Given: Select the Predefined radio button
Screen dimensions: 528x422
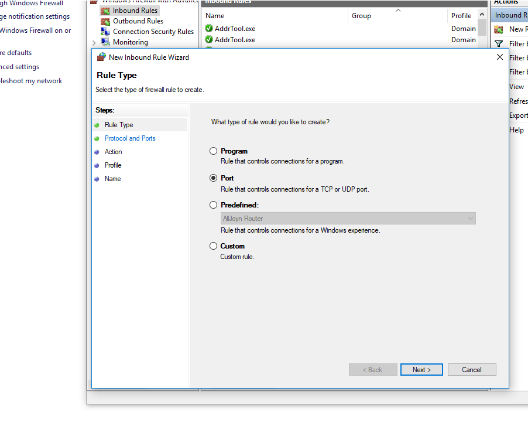Looking at the screenshot, I should coord(213,205).
